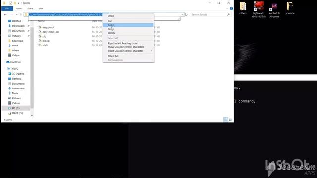Open Lightworks desktop shortcut
This screenshot has height=178, width=317.
coord(259,9)
